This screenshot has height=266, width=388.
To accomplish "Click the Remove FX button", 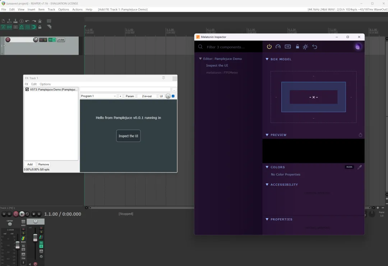I will coord(43,164).
